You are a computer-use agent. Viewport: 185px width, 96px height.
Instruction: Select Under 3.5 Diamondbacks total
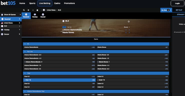tap(133, 94)
